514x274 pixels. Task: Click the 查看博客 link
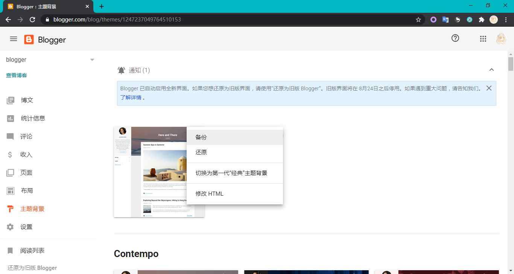coord(17,75)
